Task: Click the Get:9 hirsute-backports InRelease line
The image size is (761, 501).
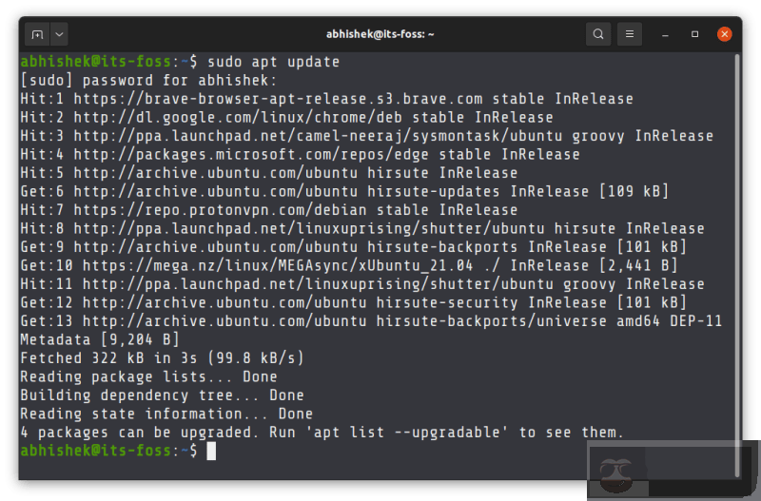Action: click(x=353, y=247)
